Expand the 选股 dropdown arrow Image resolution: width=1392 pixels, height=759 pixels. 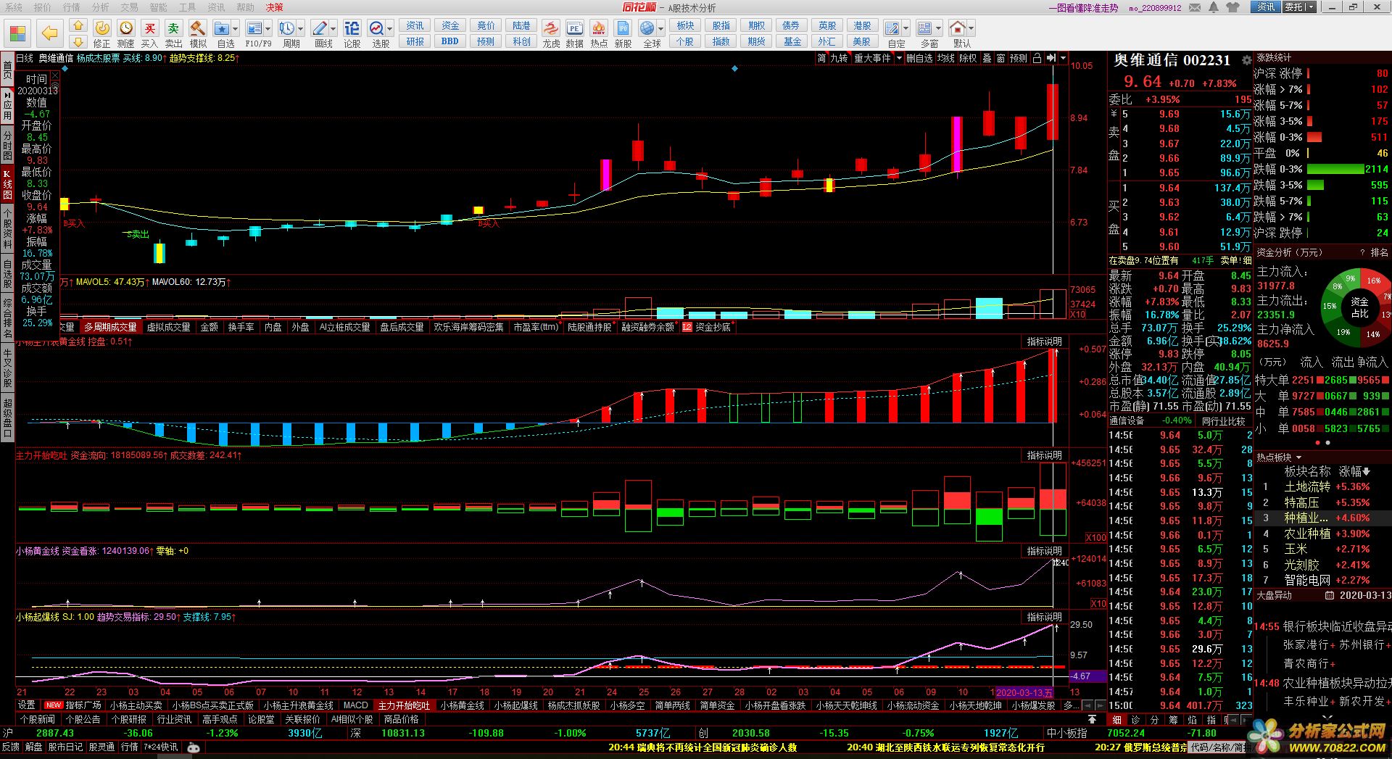[390, 29]
